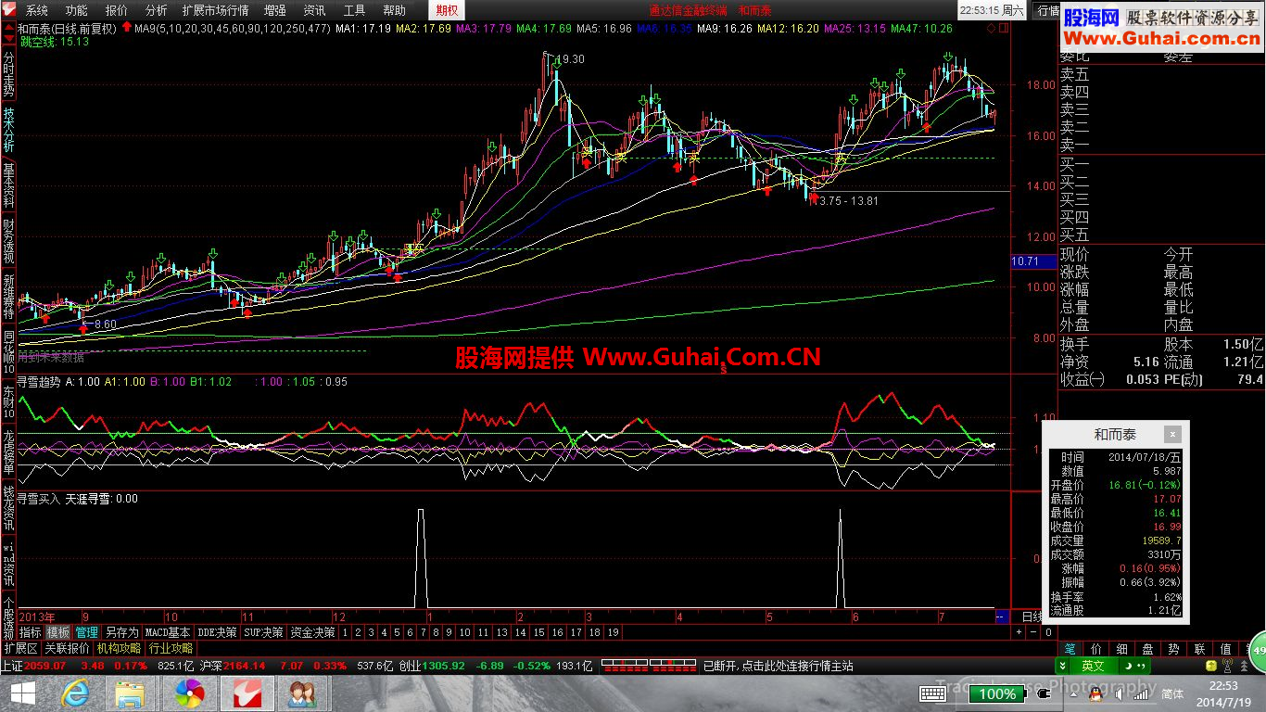Click the 行情 button at the top right

[1048, 10]
